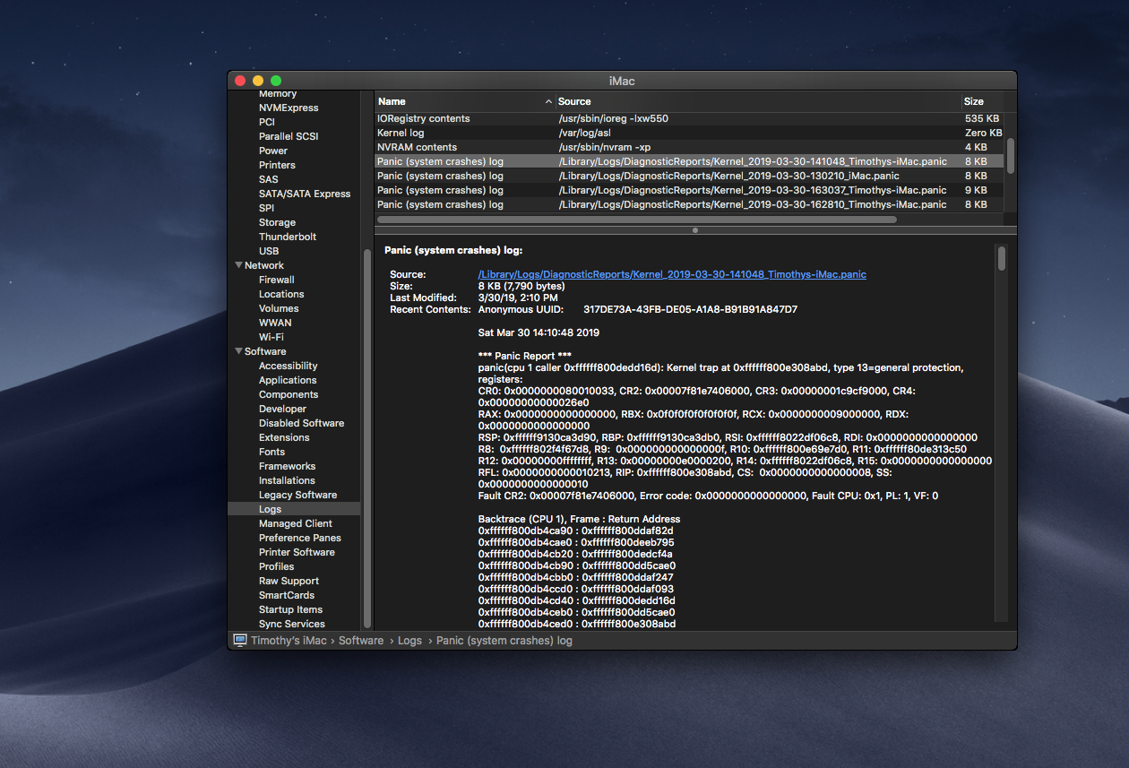Select the panic log Kernel_2019-03-30-162810

point(689,204)
